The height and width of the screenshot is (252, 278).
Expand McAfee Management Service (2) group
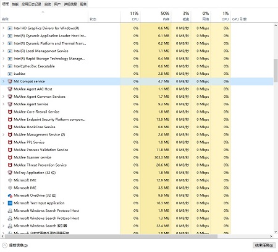point(3,135)
